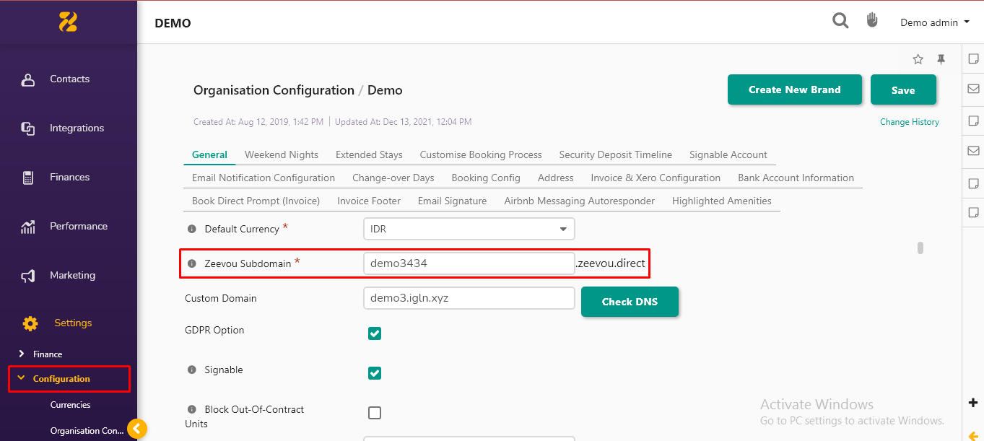Show info icon beside Zeevou Subdomain

click(192, 263)
